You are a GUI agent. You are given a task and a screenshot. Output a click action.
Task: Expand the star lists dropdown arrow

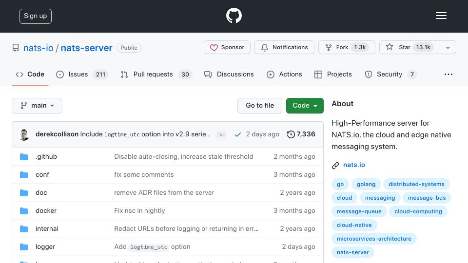coord(448,48)
